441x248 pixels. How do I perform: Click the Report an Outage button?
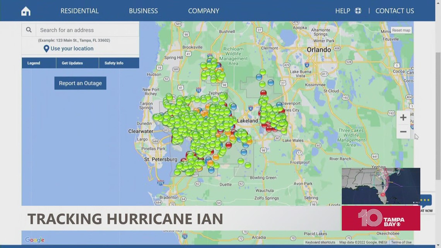(80, 83)
